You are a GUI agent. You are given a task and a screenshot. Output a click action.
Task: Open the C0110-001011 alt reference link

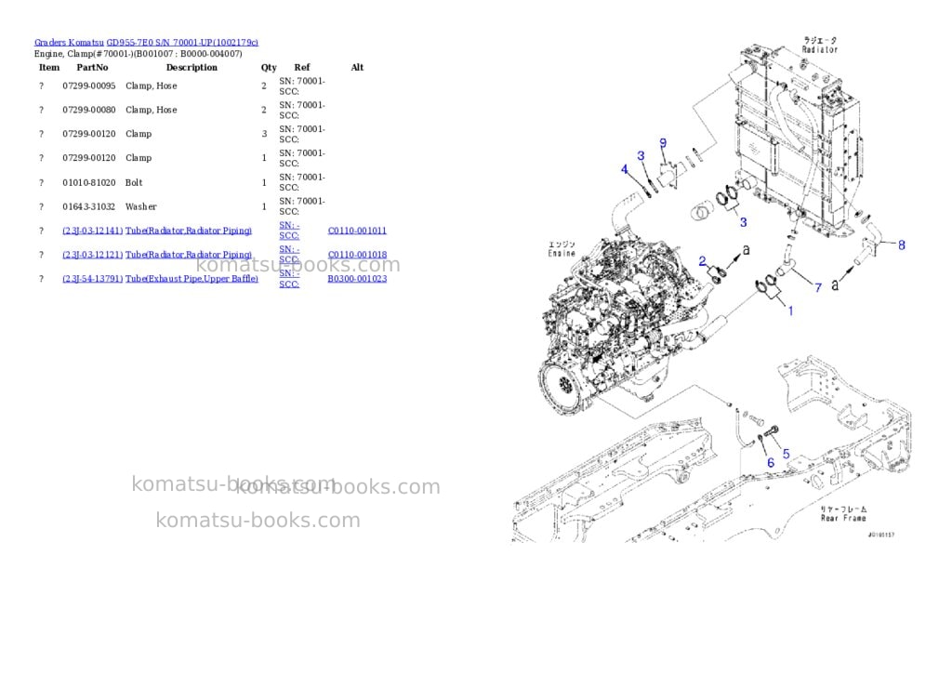pyautogui.click(x=357, y=231)
